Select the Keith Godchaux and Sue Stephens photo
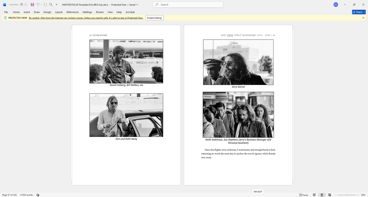The height and width of the screenshot is (197, 368). pos(238,115)
